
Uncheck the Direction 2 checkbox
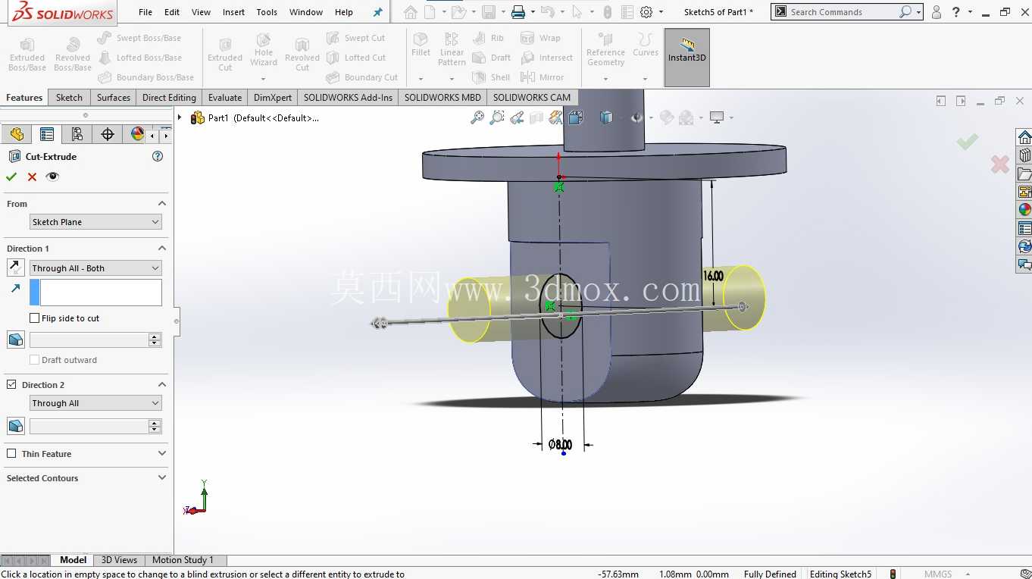11,385
